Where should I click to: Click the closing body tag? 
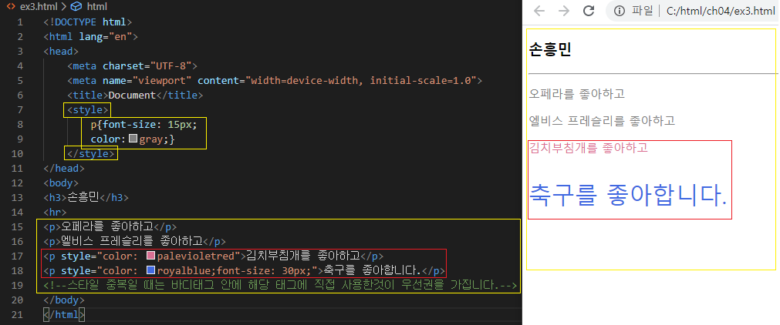(x=64, y=300)
